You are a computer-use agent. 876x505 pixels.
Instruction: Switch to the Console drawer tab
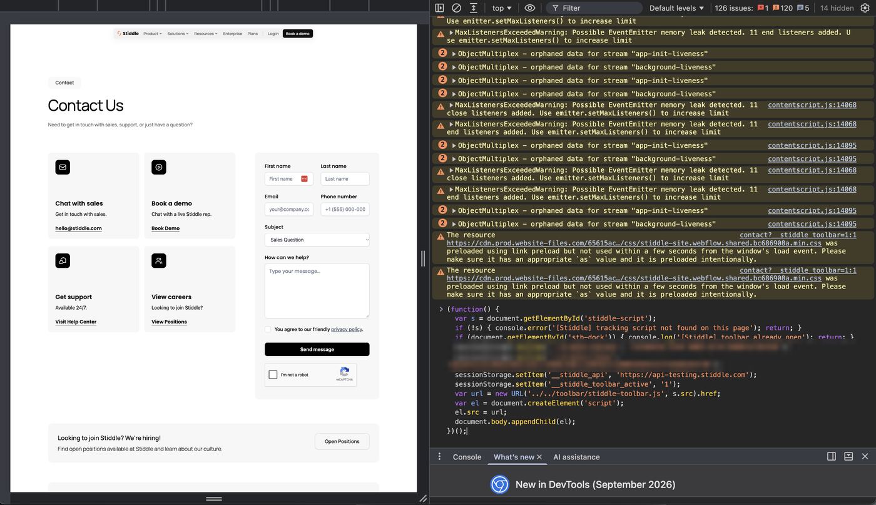(x=467, y=457)
